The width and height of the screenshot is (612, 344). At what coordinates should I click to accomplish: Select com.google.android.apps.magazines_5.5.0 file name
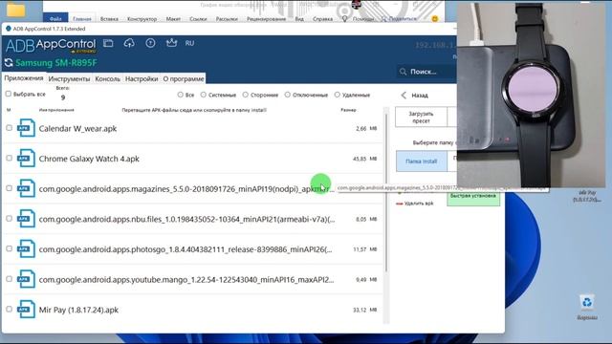tap(186, 189)
